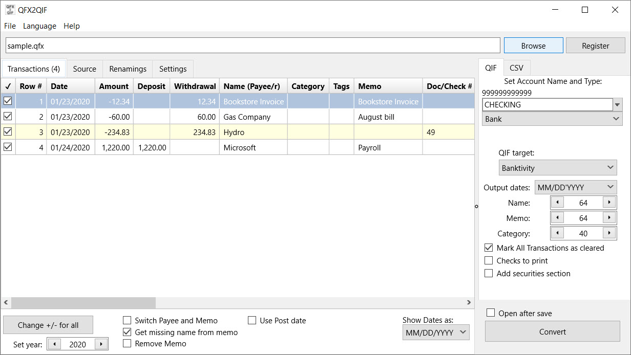The image size is (631, 355).
Task: Increase Name length with right arrow
Action: (609, 203)
